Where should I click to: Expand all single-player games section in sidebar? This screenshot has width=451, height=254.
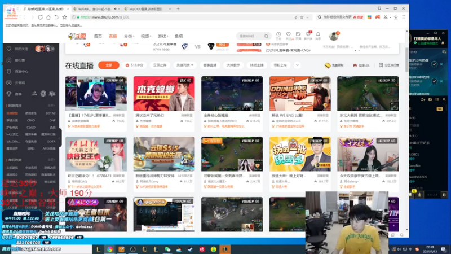pos(51,160)
